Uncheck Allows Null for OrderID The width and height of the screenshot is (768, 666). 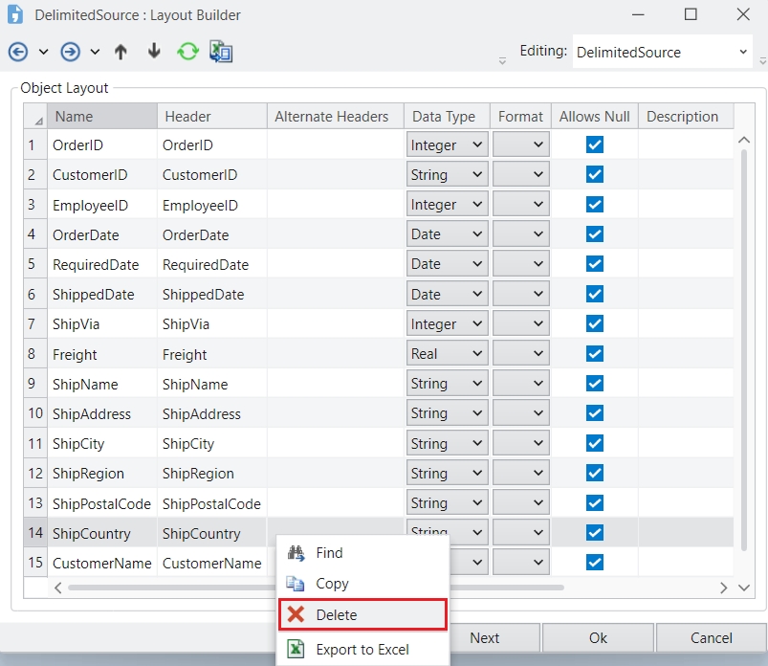[594, 145]
